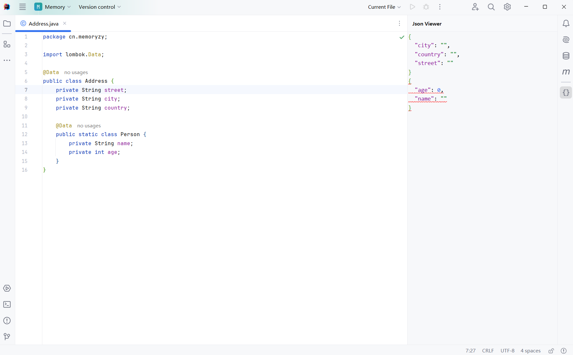Click the "age": 0 entry in Json Viewer

[429, 90]
